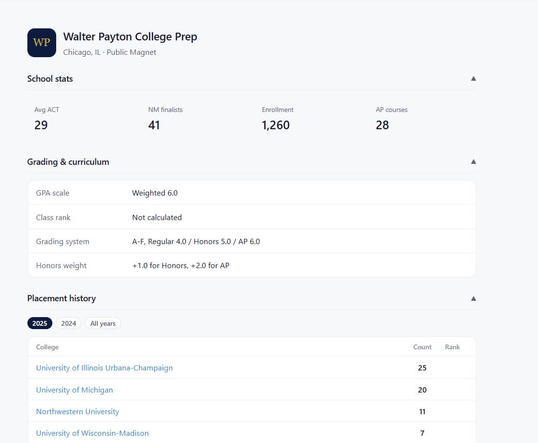Image resolution: width=538 pixels, height=443 pixels.
Task: Switch to the 2024 placement year
Action: click(69, 323)
